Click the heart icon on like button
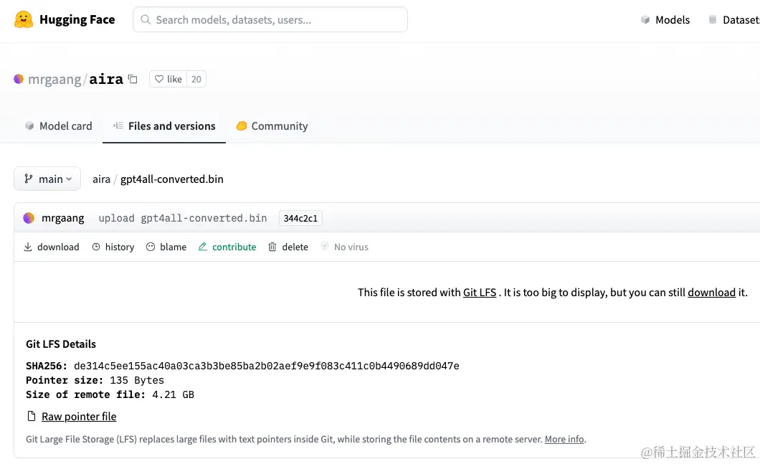This screenshot has width=760, height=464. pyautogui.click(x=159, y=79)
